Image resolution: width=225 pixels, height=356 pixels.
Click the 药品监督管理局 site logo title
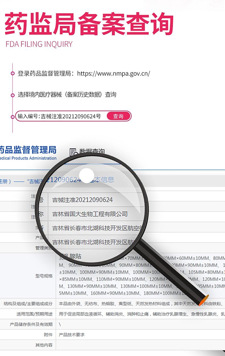[28, 149]
